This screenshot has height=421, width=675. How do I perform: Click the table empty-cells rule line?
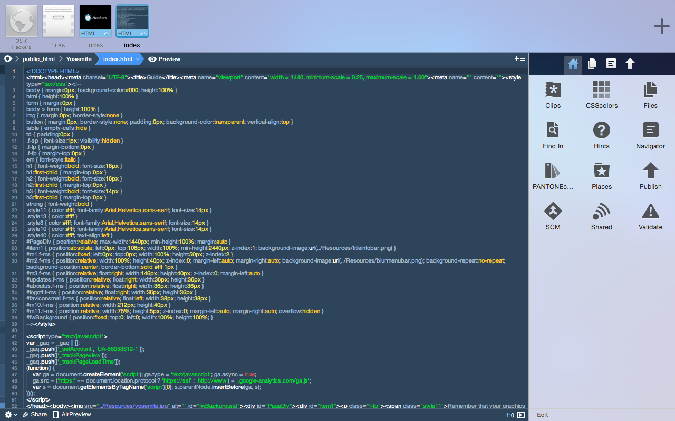pos(59,128)
